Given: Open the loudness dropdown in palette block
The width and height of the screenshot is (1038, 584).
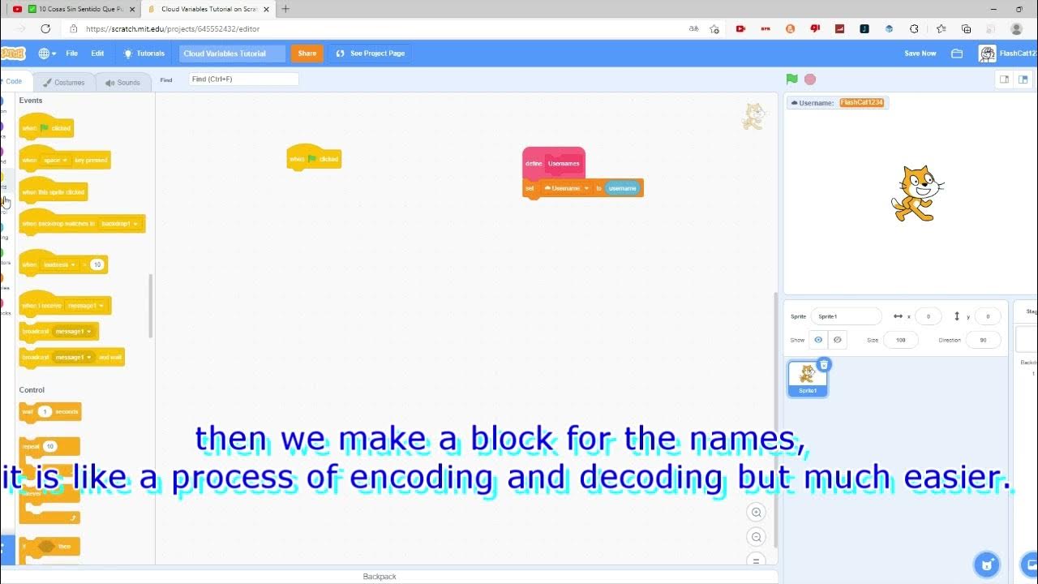Looking at the screenshot, I should coord(60,264).
